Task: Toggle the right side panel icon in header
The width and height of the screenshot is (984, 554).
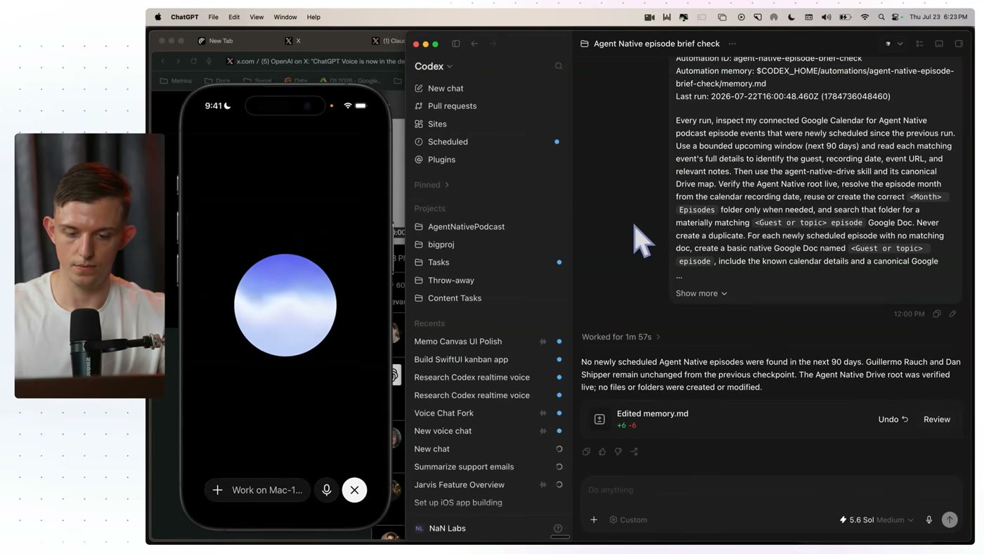Action: point(959,44)
